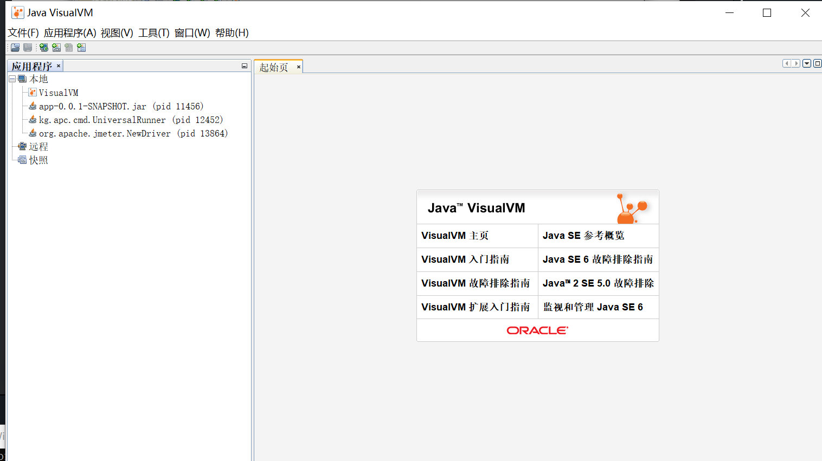Screen dimensions: 822x461
Task: Click the Add VM Coredump toolbar icon
Action: point(69,48)
